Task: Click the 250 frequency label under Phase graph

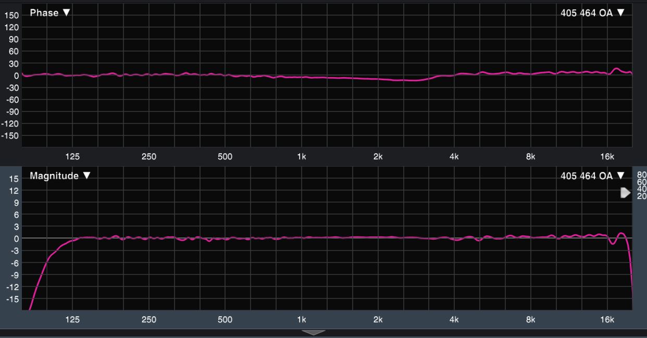Action: pos(149,156)
